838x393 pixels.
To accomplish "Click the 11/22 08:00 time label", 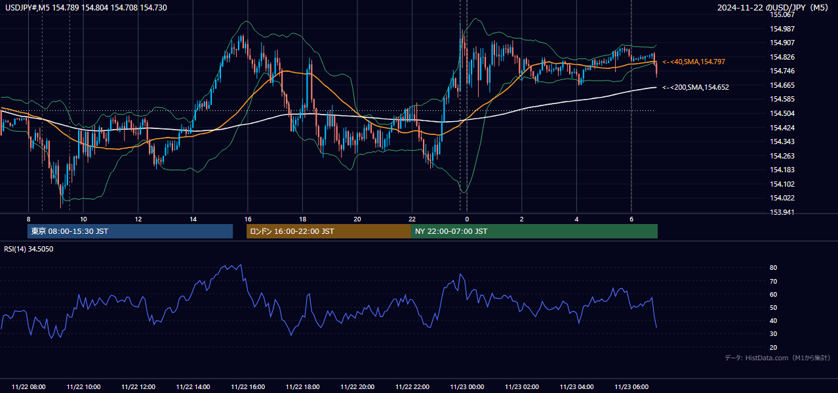I will 28,387.
